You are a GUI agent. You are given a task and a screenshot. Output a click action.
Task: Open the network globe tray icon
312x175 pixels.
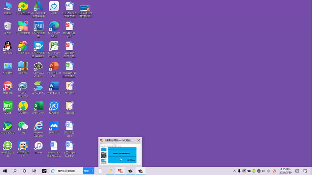tap(259, 171)
